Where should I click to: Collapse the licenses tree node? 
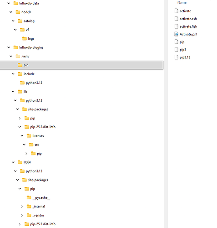point(22,136)
